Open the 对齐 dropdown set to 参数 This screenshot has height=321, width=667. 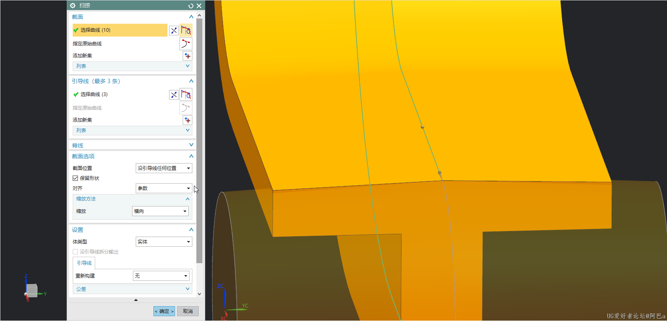click(164, 188)
